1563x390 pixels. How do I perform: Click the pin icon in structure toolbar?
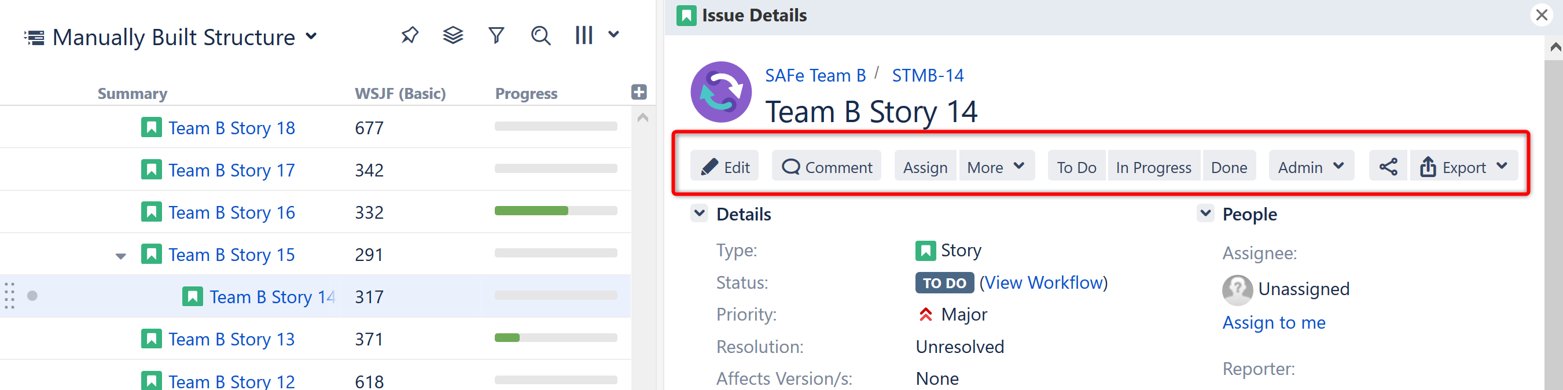click(x=410, y=36)
